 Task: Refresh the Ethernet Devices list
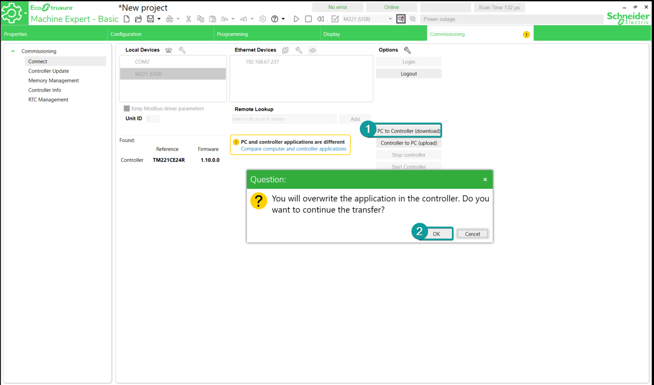(x=285, y=50)
